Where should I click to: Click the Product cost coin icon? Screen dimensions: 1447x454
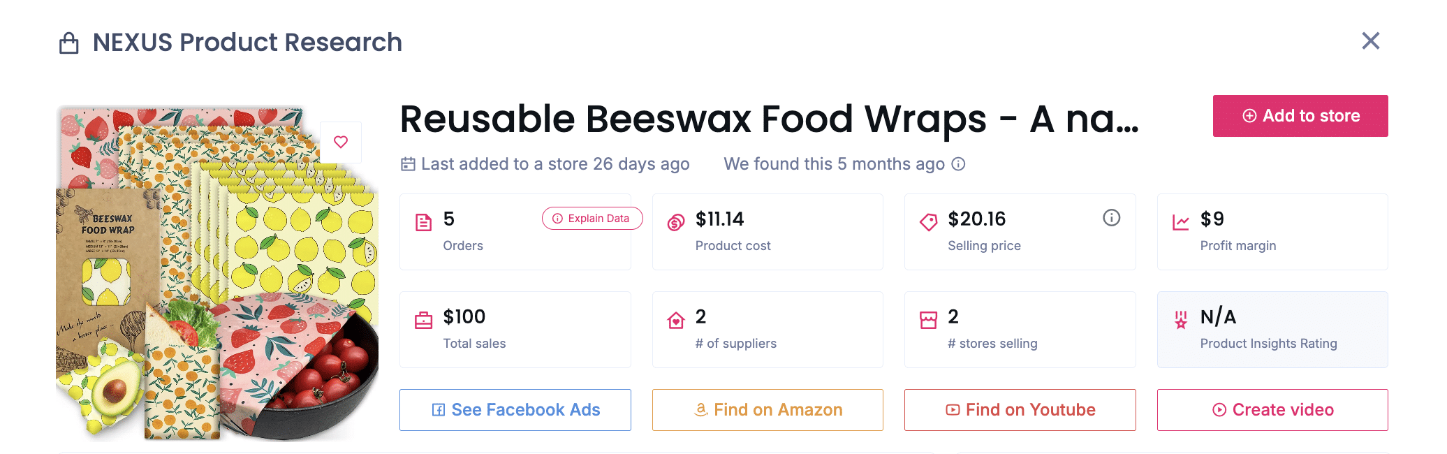pos(675,221)
